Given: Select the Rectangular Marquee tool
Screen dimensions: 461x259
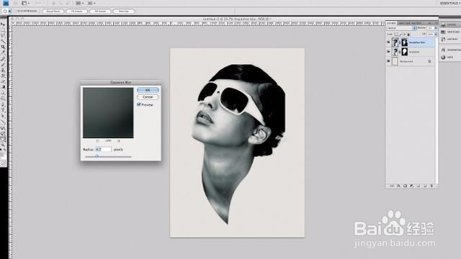Looking at the screenshot, I should 3,29.
